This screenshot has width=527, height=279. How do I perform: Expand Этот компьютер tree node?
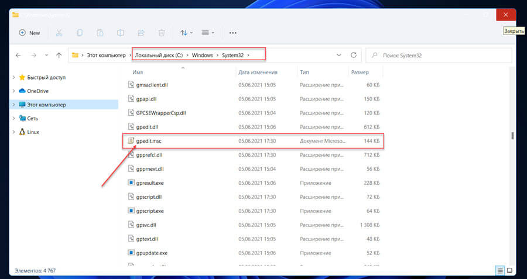point(14,105)
